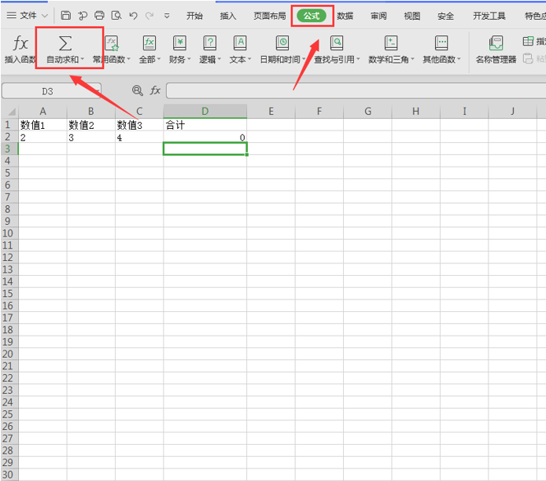
Task: Open the 审阅 tab
Action: tap(378, 16)
